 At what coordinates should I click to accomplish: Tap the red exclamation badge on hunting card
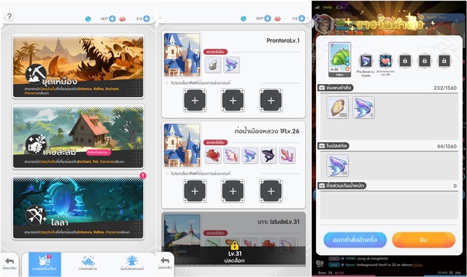coord(143,175)
